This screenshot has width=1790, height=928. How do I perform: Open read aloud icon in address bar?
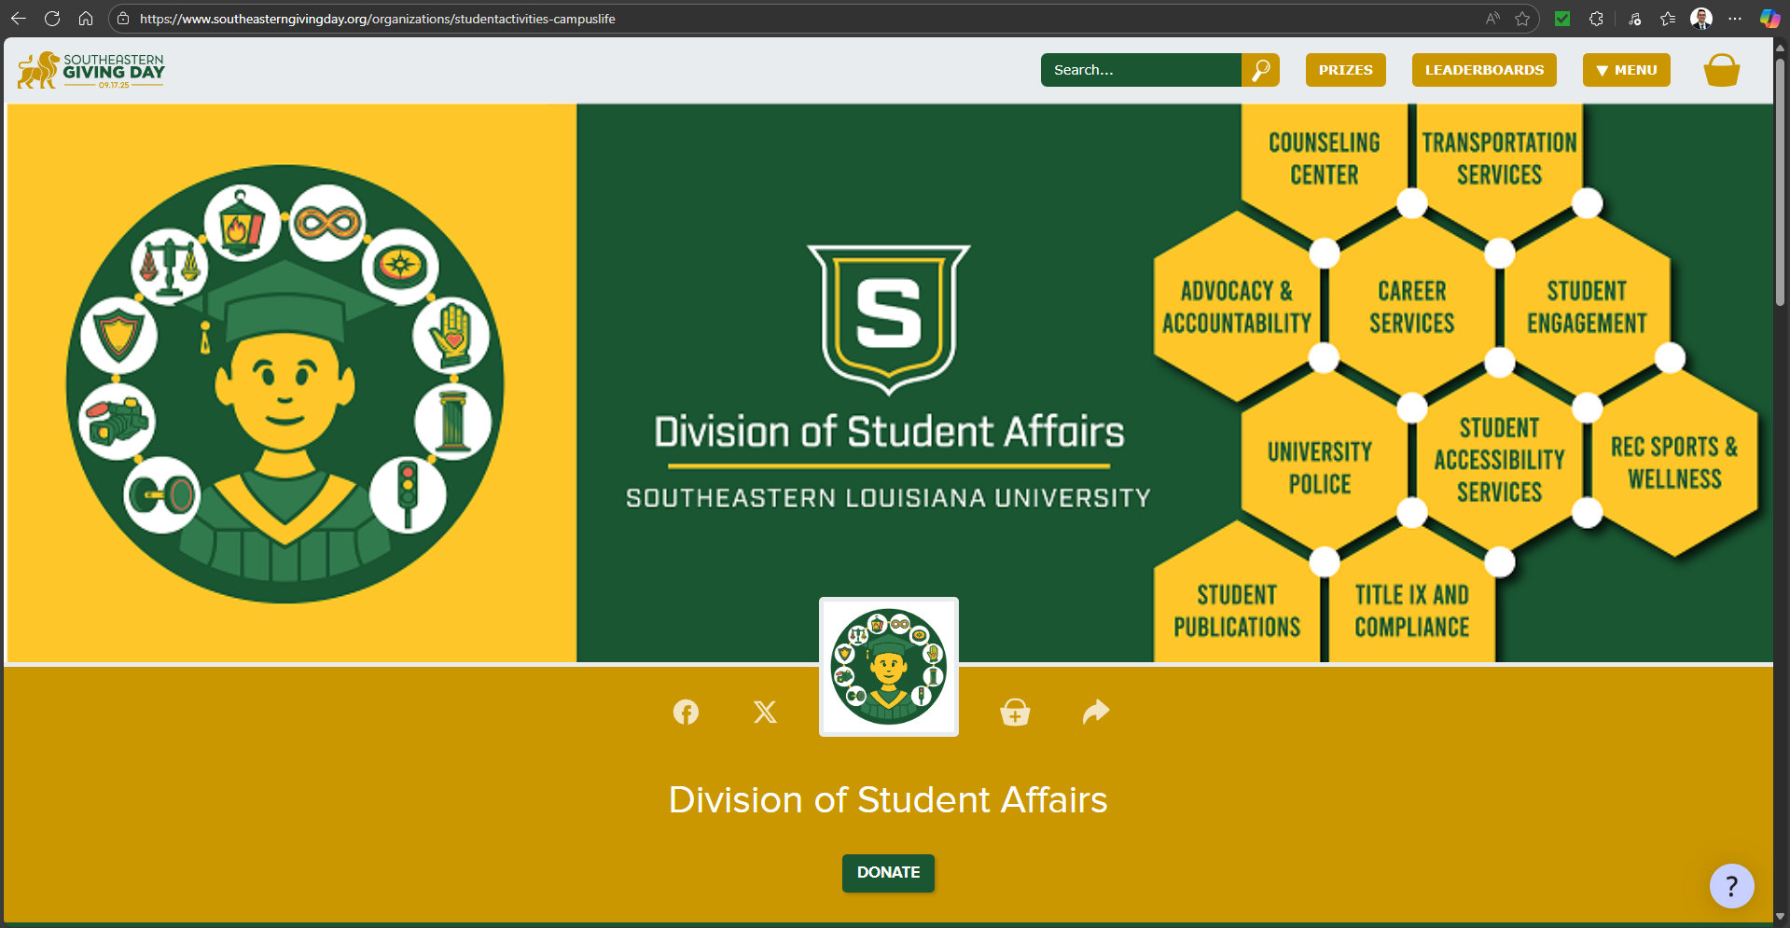1492,19
